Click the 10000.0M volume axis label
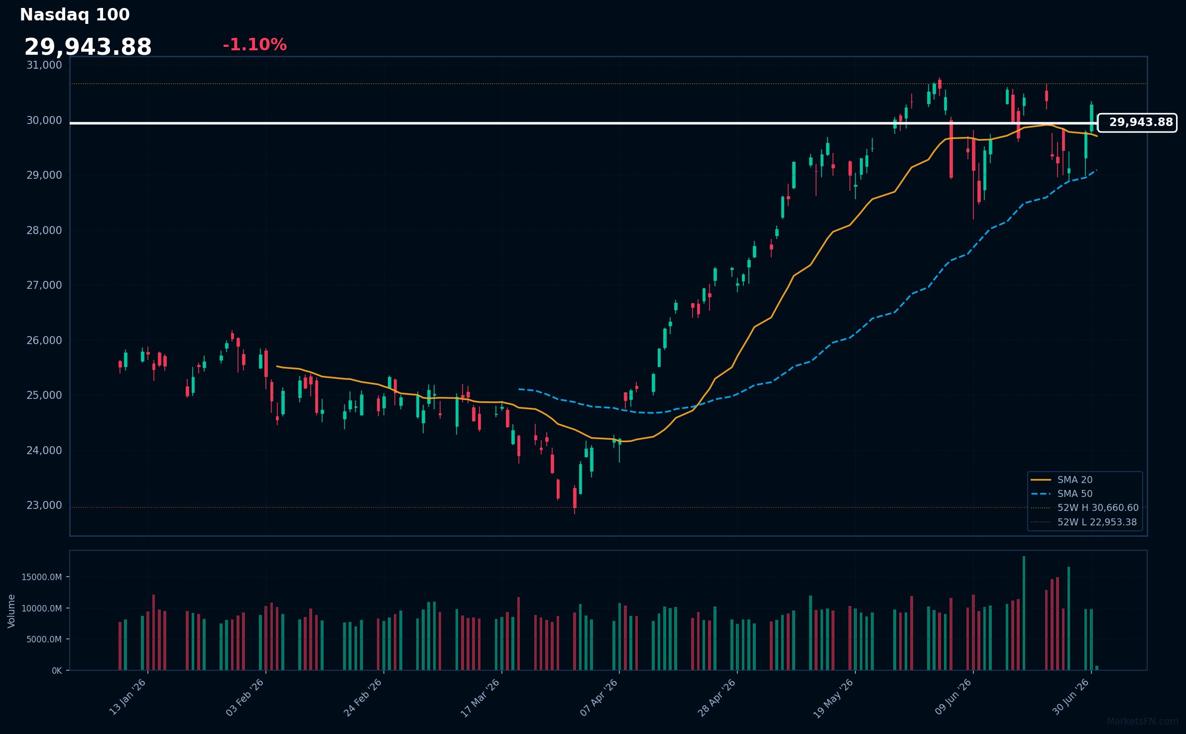Image resolution: width=1186 pixels, height=734 pixels. point(42,609)
